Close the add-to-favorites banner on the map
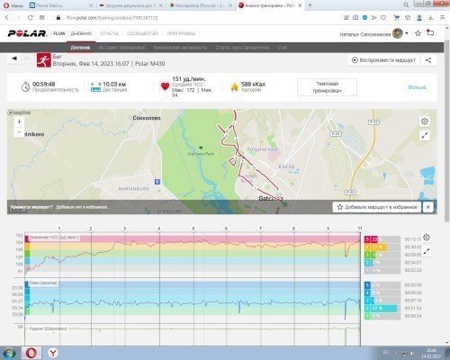450x360 pixels. (x=428, y=207)
